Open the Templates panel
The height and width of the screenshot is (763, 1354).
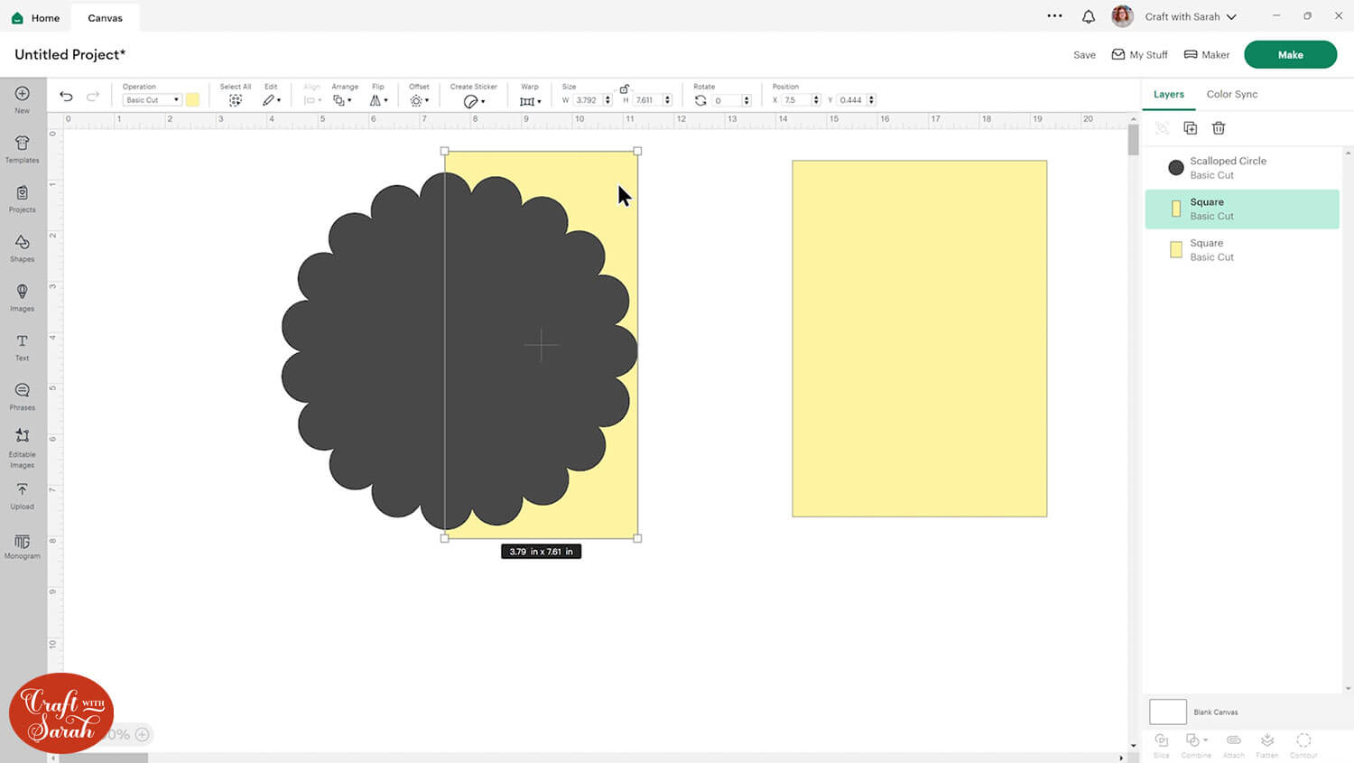(x=23, y=148)
